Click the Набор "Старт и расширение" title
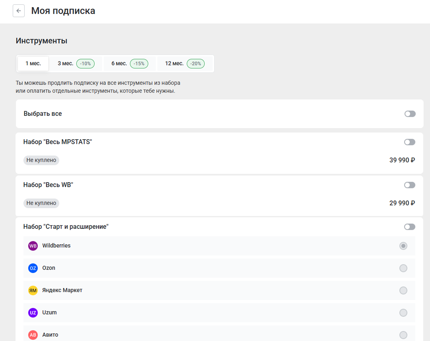The height and width of the screenshot is (341, 430). pos(66,227)
